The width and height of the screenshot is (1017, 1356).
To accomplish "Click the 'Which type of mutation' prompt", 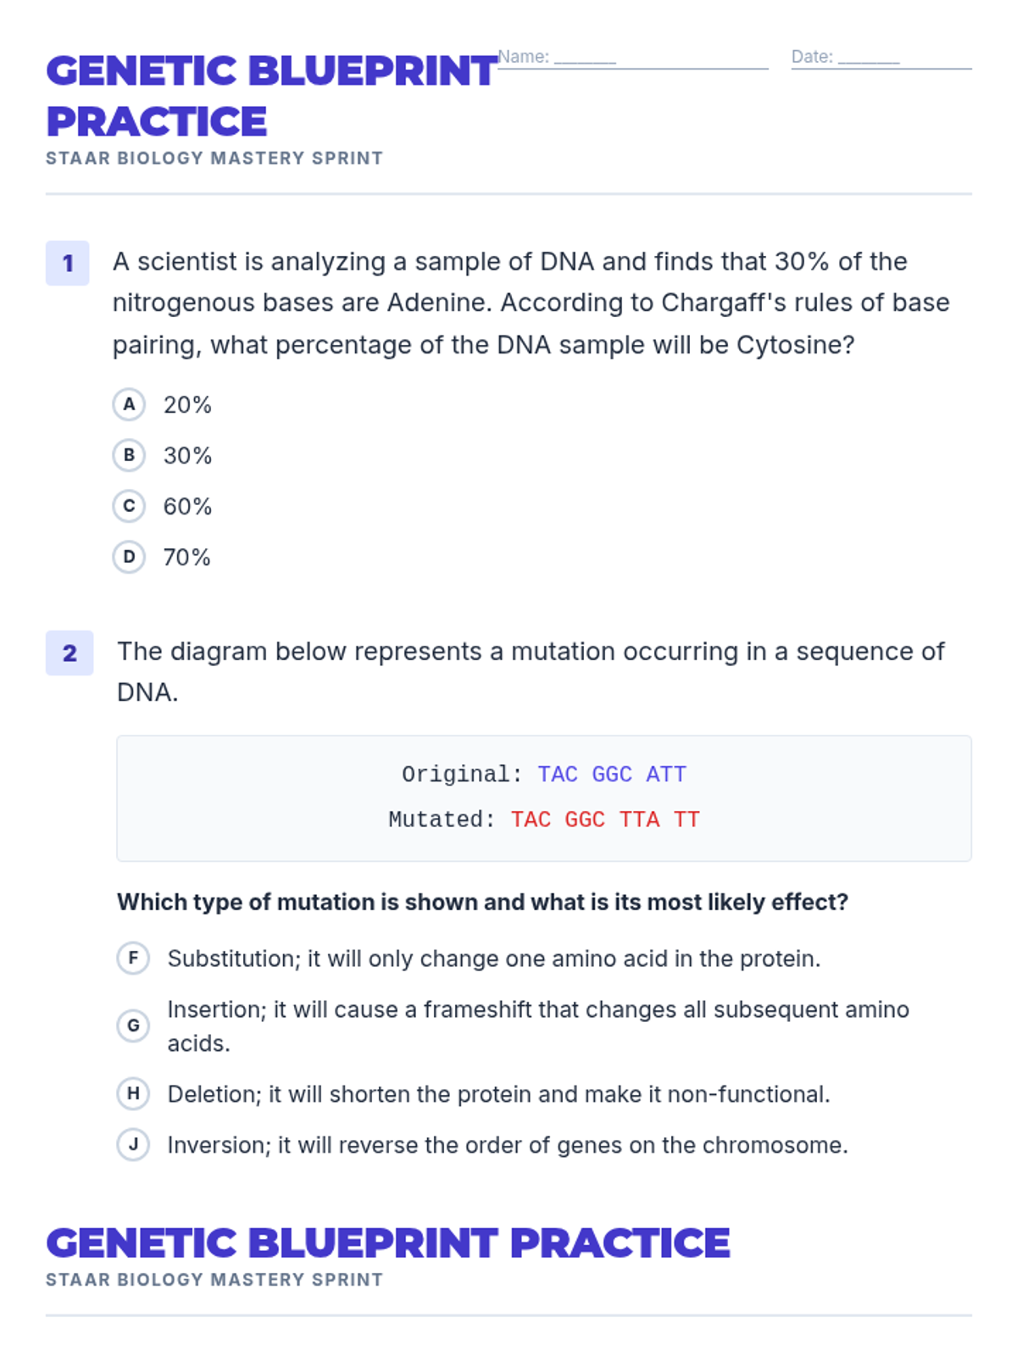I will 482,902.
